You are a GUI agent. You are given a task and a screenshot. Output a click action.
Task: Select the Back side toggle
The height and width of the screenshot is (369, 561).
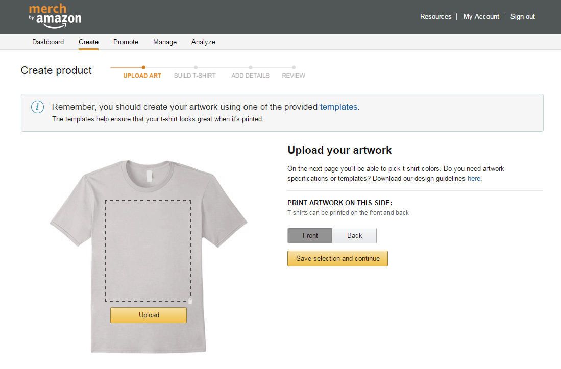pyautogui.click(x=354, y=236)
